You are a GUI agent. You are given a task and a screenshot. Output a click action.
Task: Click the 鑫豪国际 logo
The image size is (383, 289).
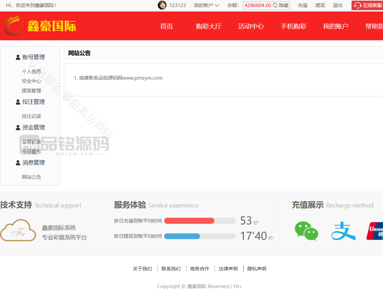pyautogui.click(x=39, y=26)
